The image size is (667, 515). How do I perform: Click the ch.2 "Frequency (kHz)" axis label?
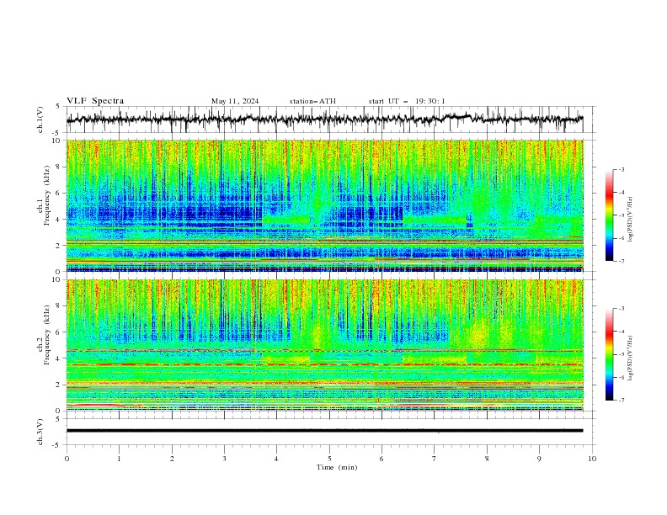(47, 335)
